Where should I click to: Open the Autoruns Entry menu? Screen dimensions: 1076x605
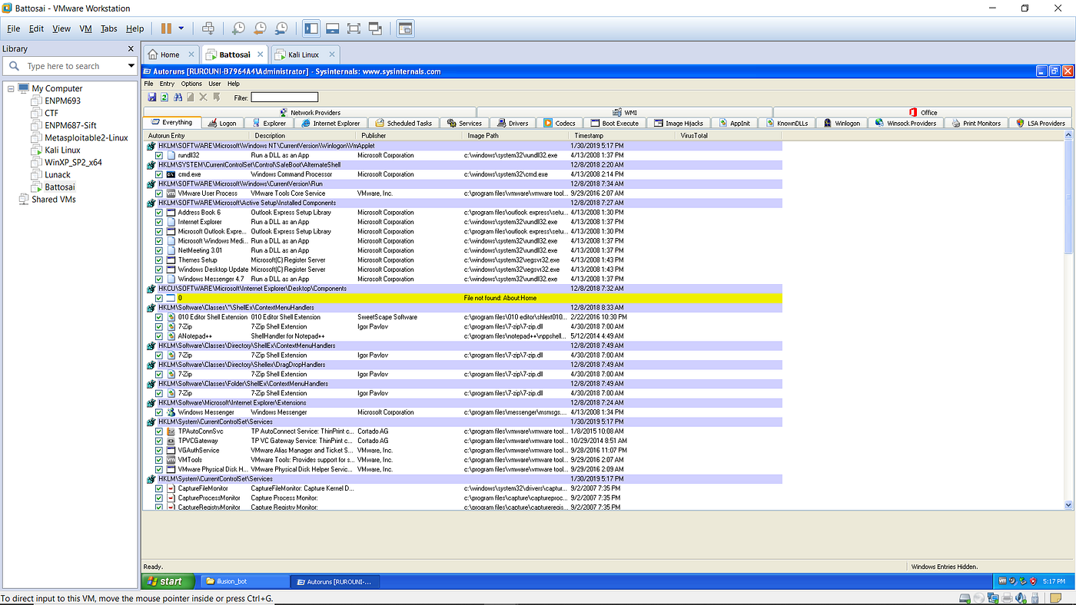coord(167,84)
